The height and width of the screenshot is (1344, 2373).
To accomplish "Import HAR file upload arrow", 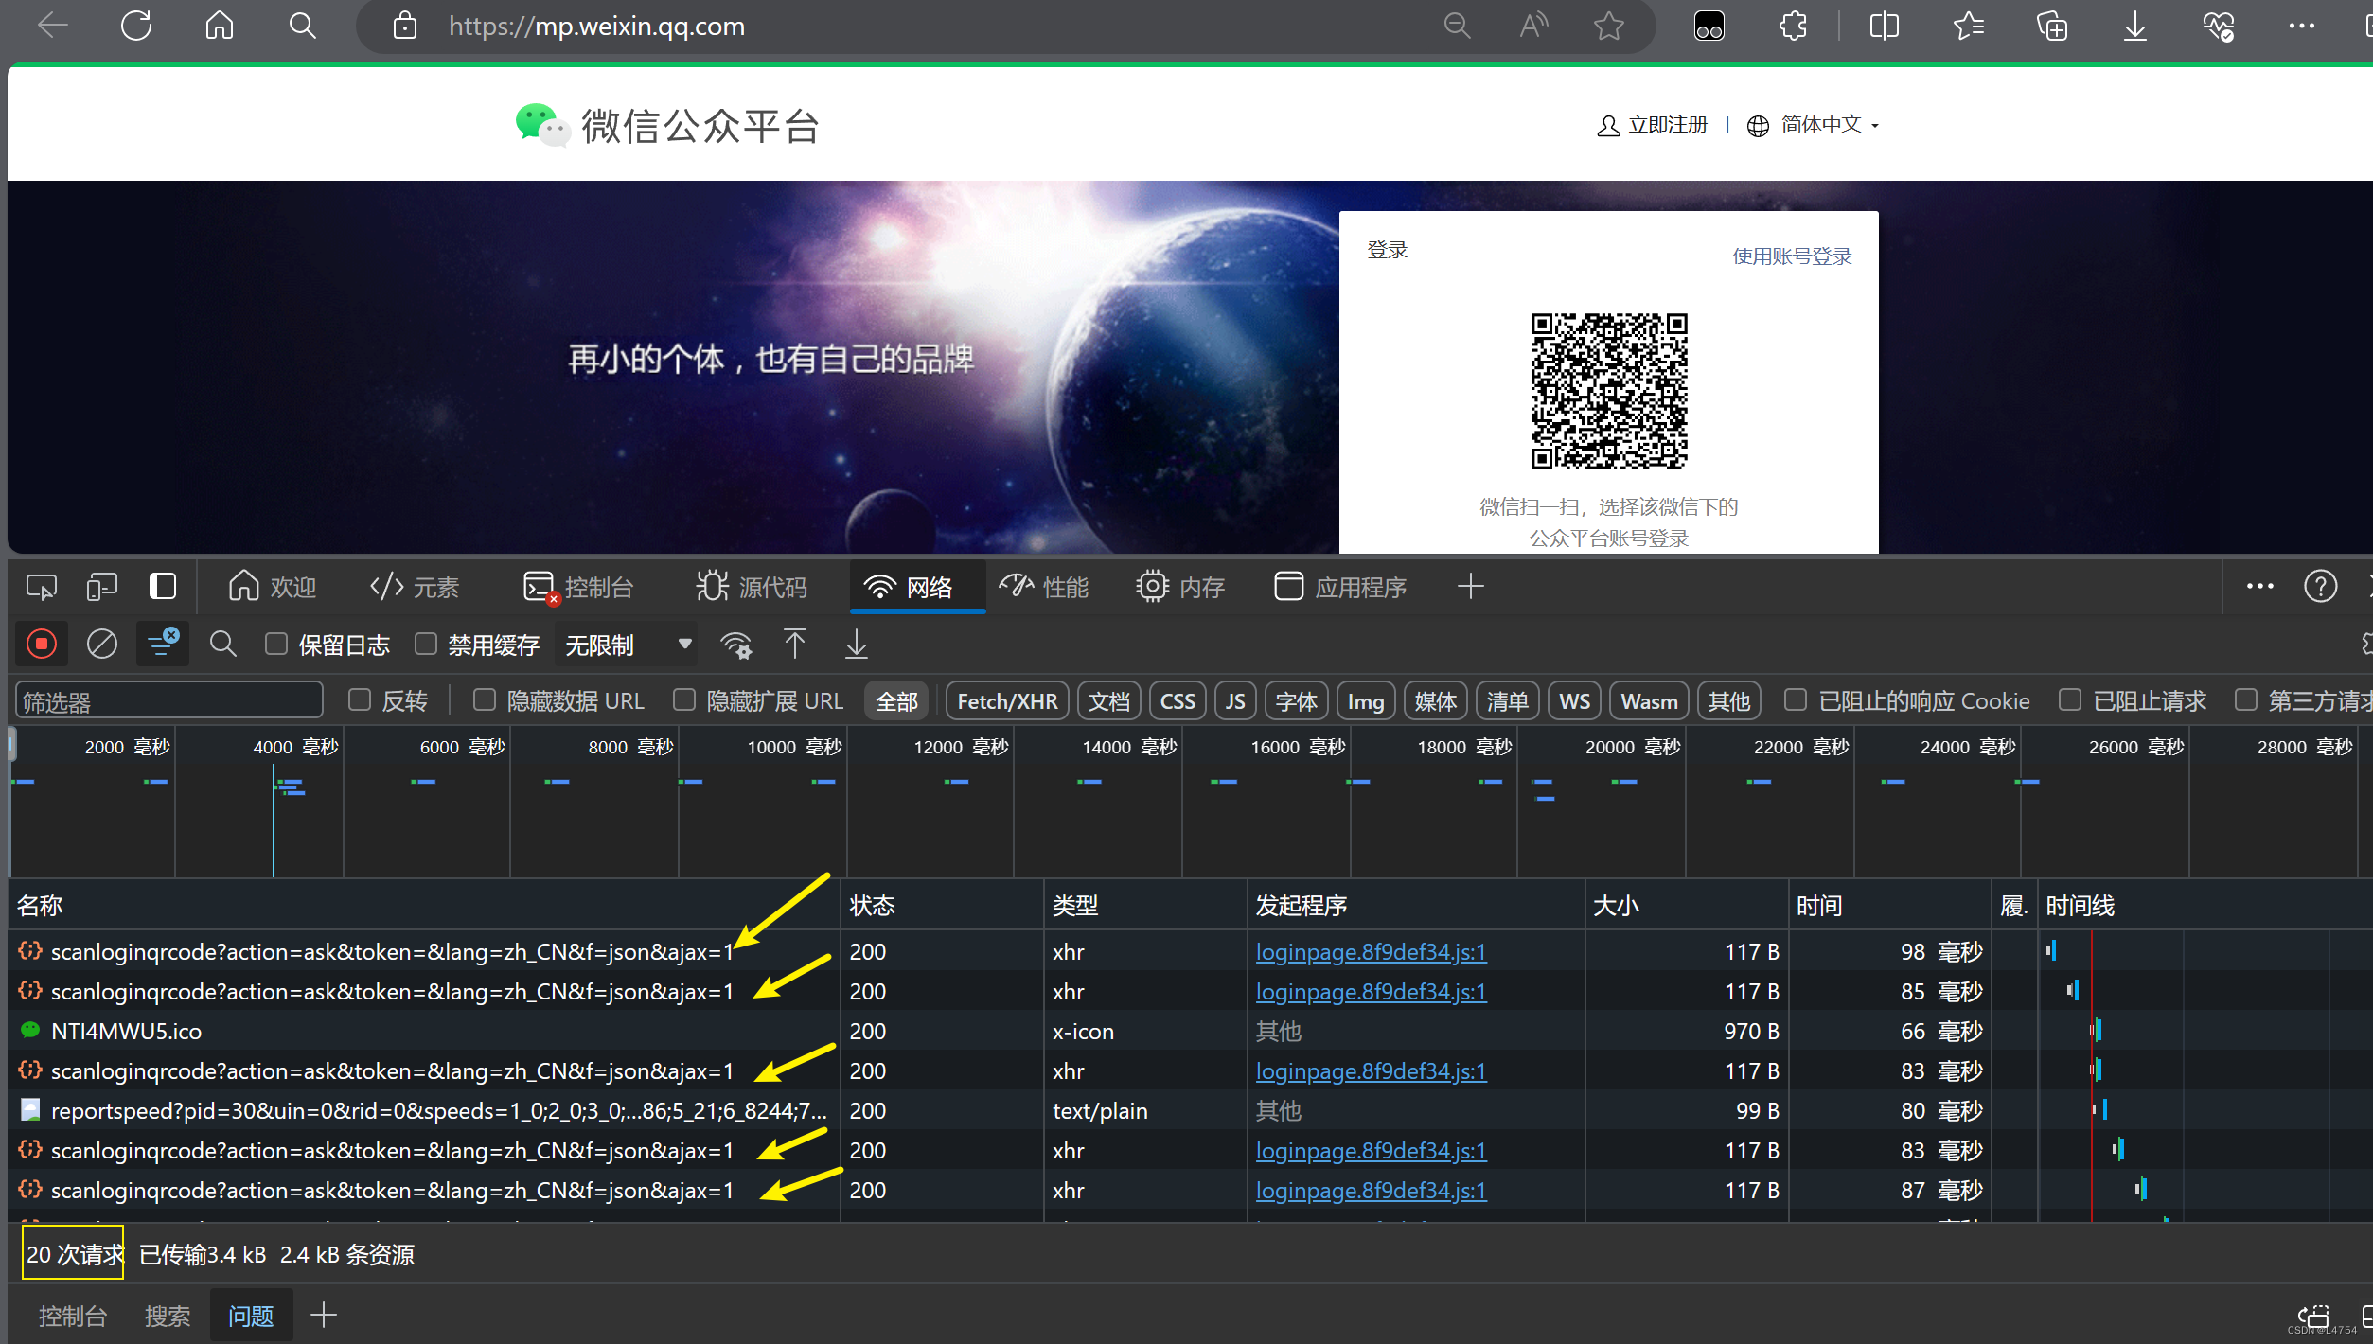I will [795, 645].
